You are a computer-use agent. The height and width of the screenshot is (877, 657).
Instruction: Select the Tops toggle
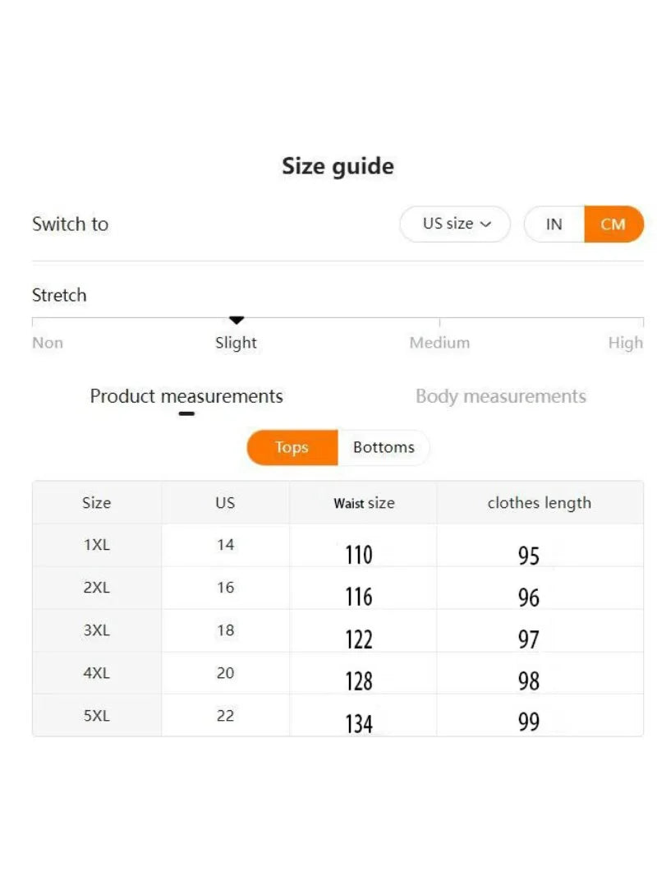(x=292, y=447)
